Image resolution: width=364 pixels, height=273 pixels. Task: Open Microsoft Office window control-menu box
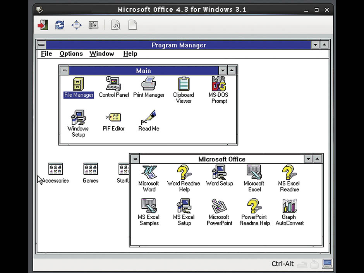(136, 159)
